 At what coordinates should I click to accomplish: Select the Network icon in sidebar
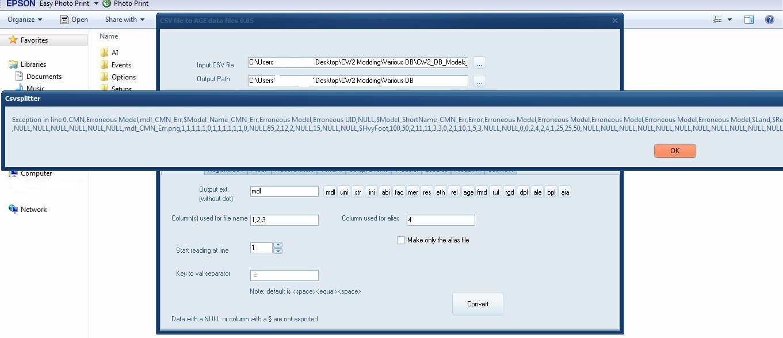pos(13,210)
